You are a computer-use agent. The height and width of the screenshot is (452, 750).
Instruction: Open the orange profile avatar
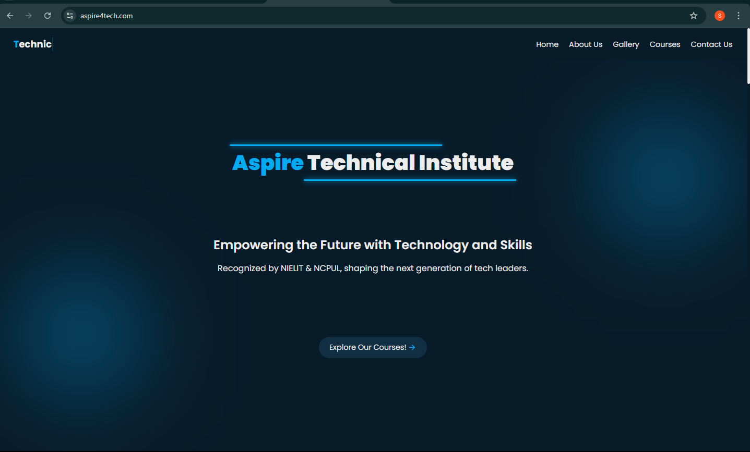coord(720,16)
